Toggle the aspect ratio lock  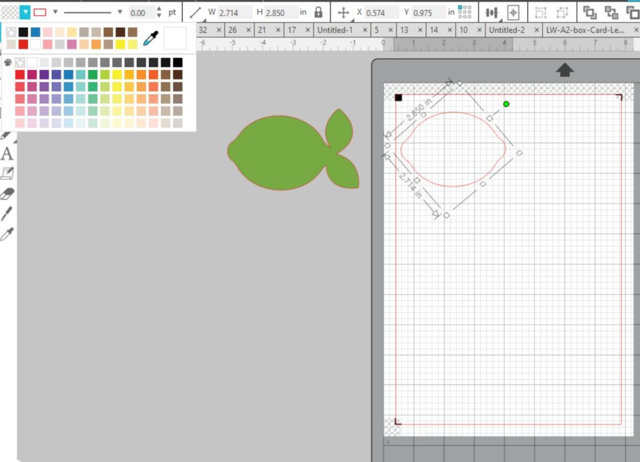pyautogui.click(x=319, y=12)
